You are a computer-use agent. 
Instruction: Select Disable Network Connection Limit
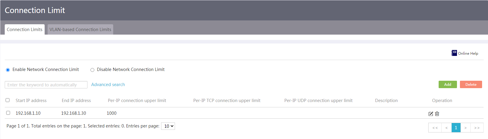[x=93, y=70]
